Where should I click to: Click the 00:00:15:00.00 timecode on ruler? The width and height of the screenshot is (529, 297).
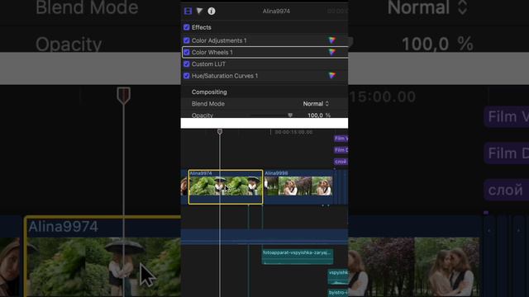[293, 132]
